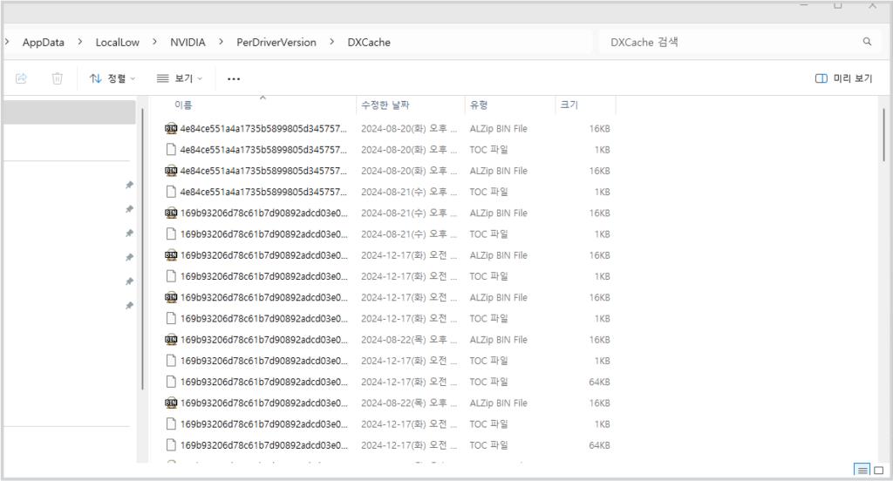Switch to details view icon in status bar

[862, 471]
